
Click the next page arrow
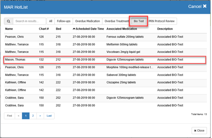pyautogui.click(x=40, y=116)
